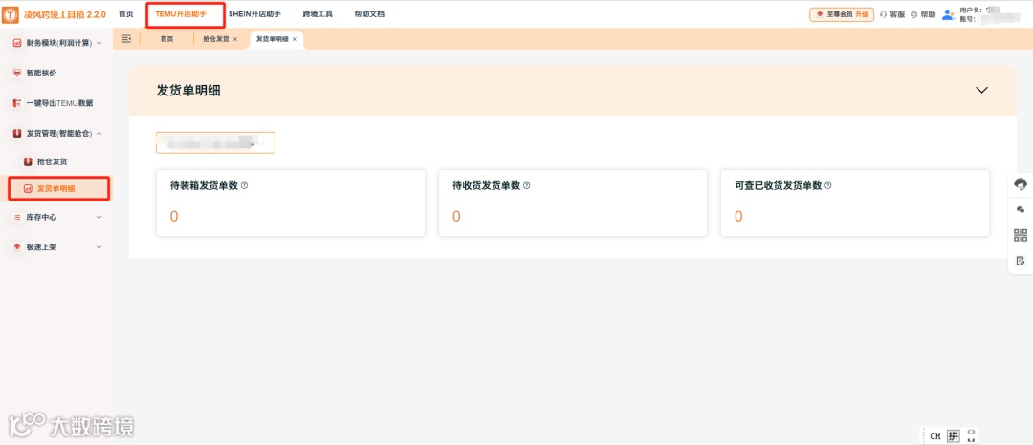Click the floating WeChat icon
The height and width of the screenshot is (445, 1033).
[1021, 210]
